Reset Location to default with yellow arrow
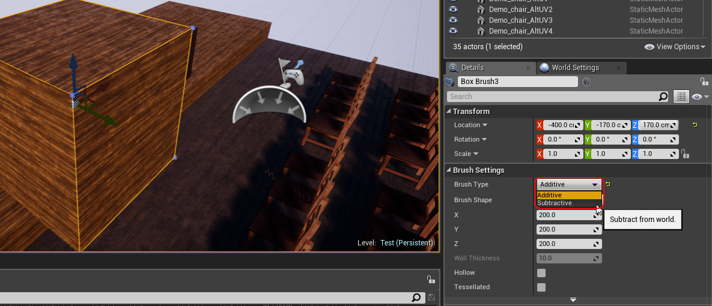The image size is (712, 306). pyautogui.click(x=695, y=125)
